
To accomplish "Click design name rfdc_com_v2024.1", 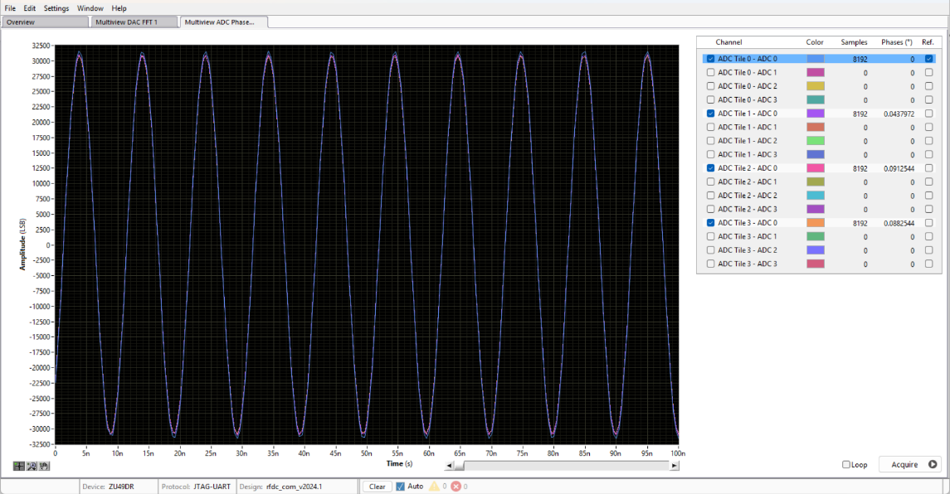I will pos(294,487).
